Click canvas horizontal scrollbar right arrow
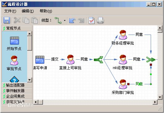Viewport: 164px width, 113px height. pos(155,102)
